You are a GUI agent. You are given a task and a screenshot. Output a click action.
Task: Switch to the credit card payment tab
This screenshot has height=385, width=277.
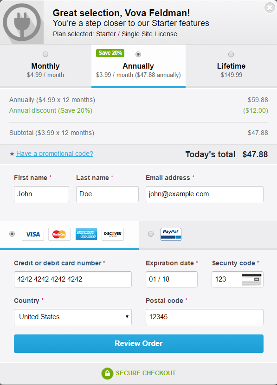coord(70,234)
